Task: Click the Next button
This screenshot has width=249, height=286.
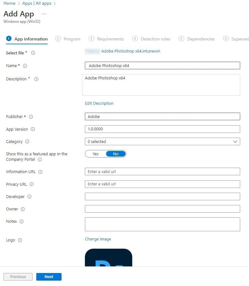Action: (49, 277)
